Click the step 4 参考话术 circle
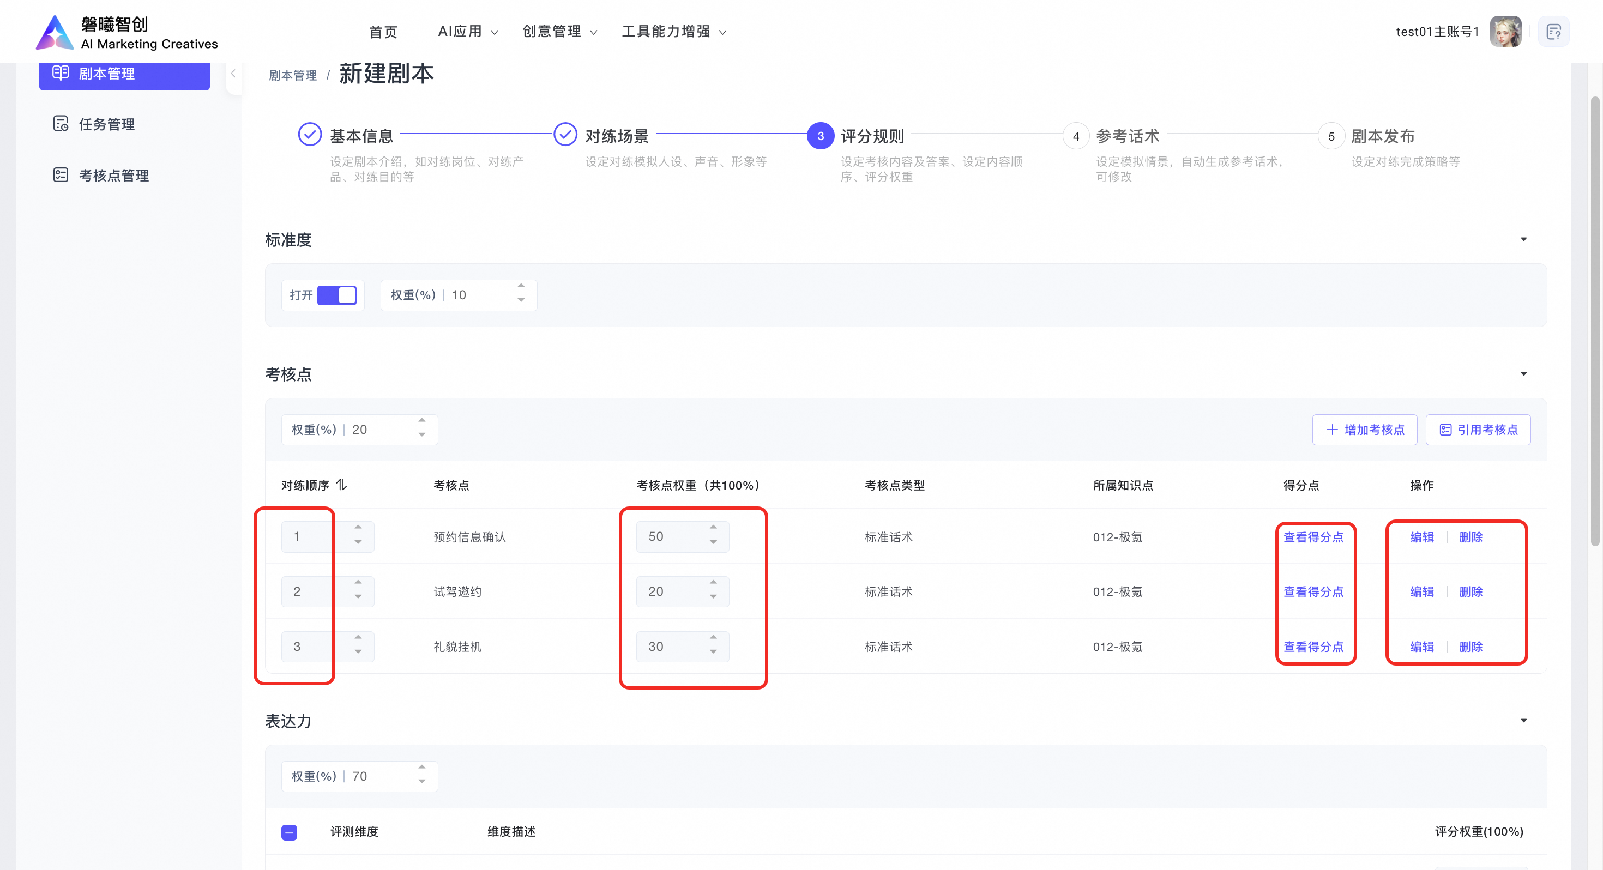1603x870 pixels. [x=1076, y=136]
